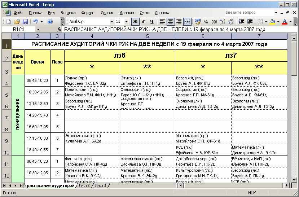Align cell text to the right

(x=179, y=22)
